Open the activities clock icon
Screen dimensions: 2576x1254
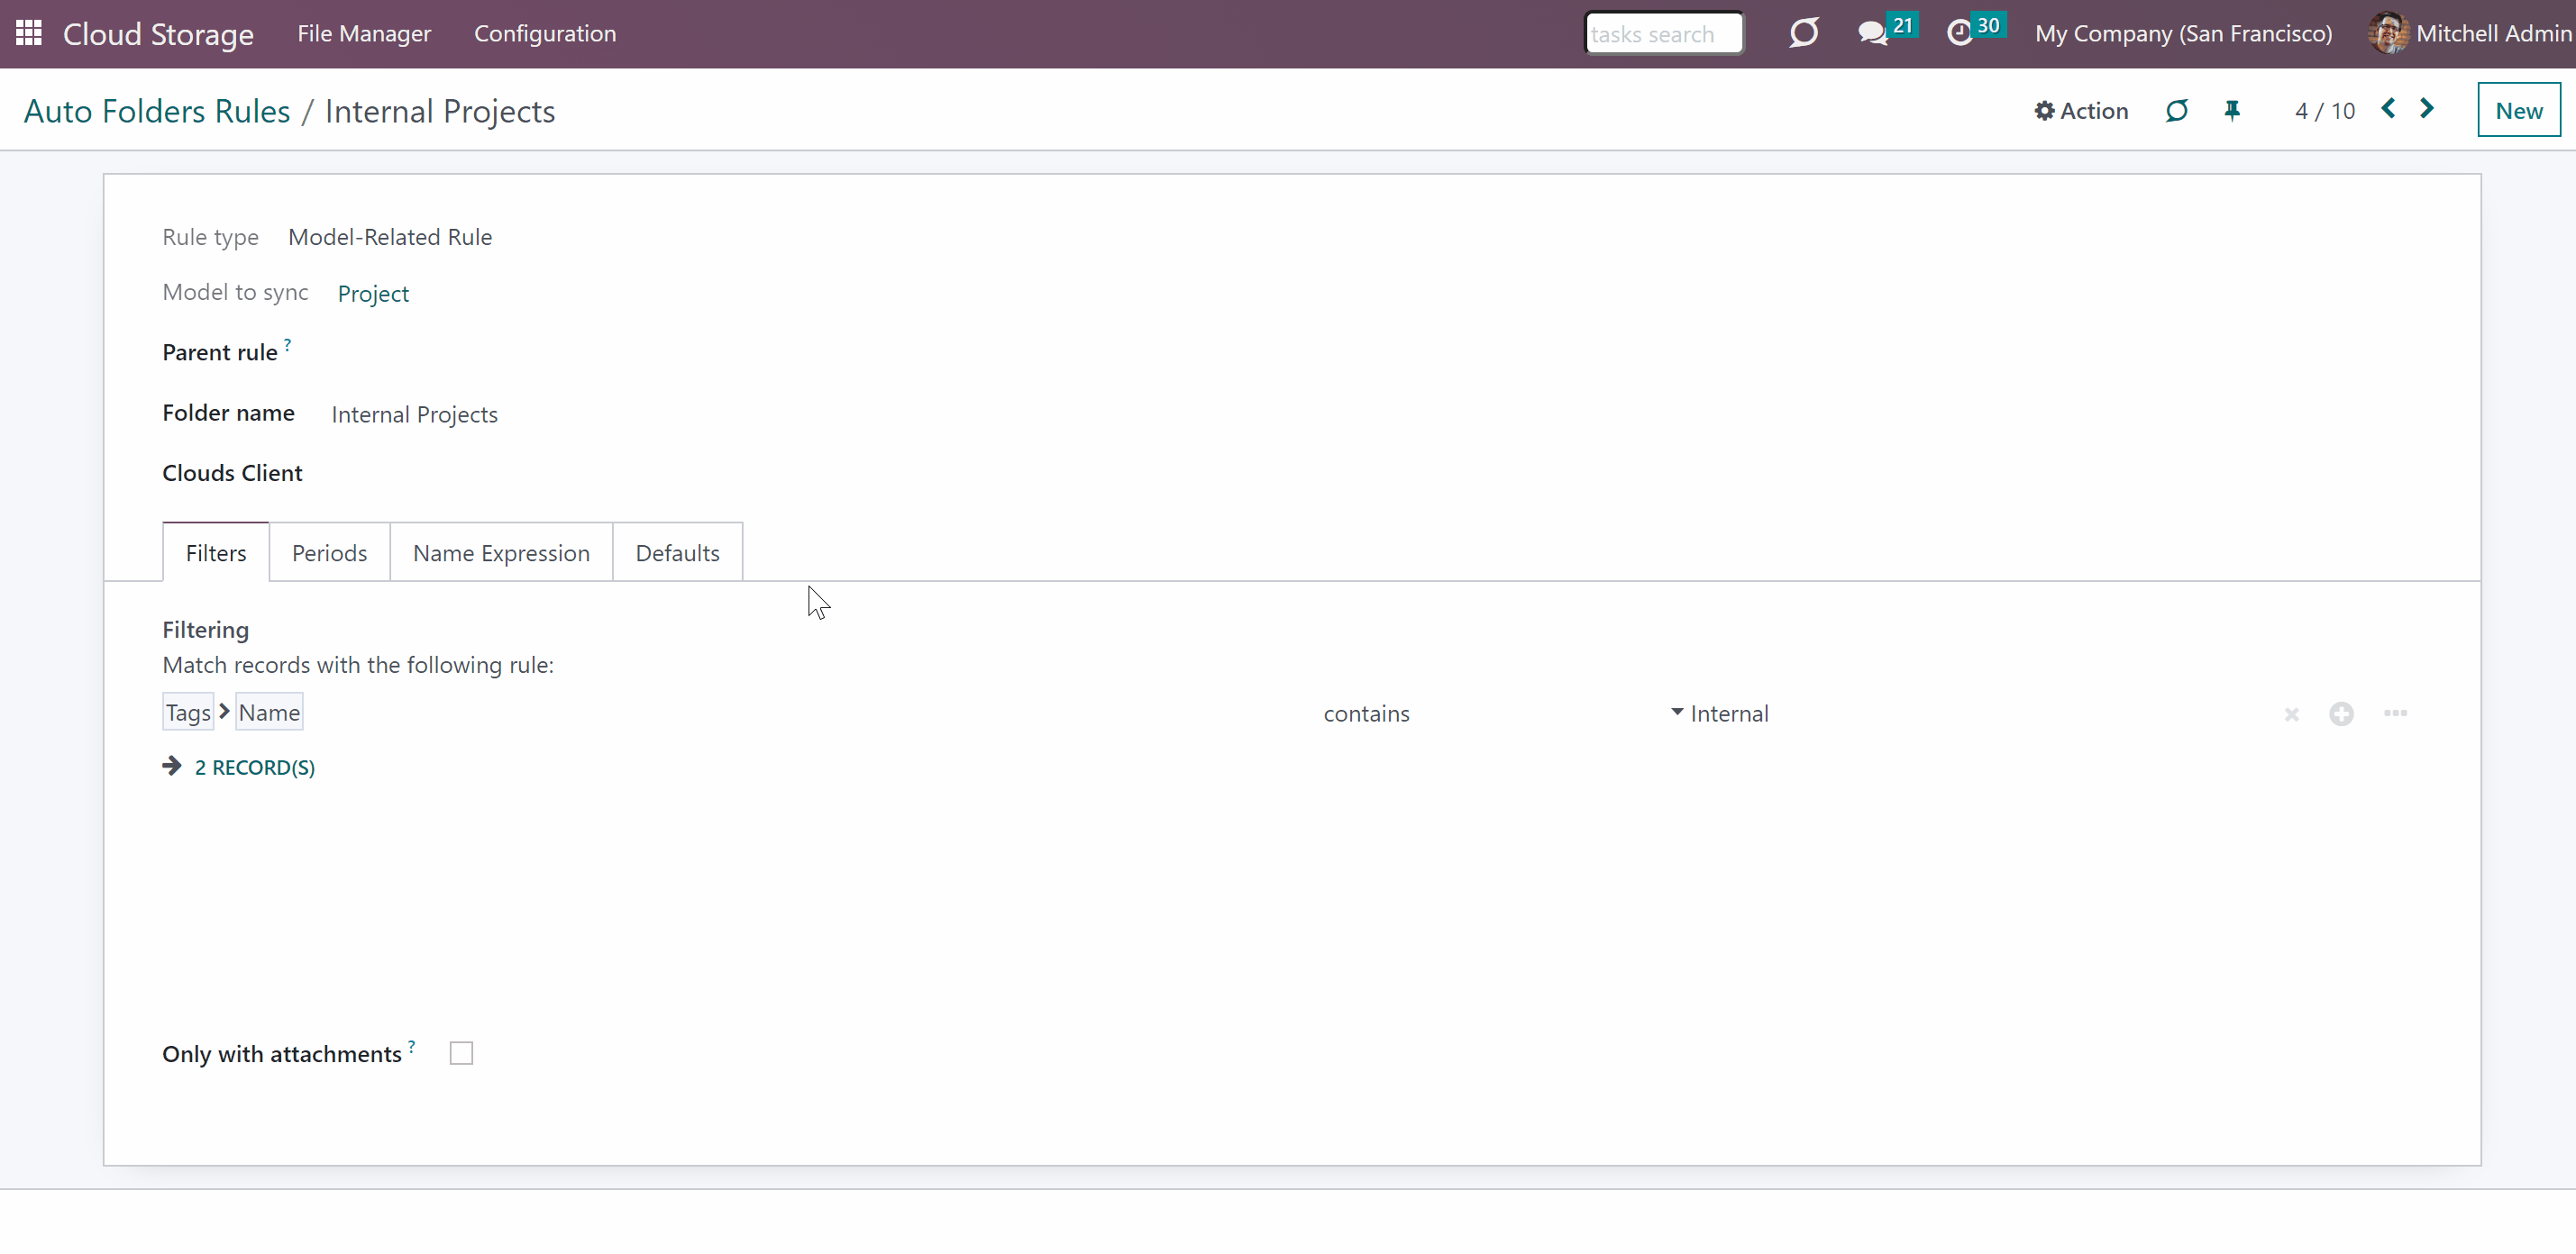click(1959, 33)
